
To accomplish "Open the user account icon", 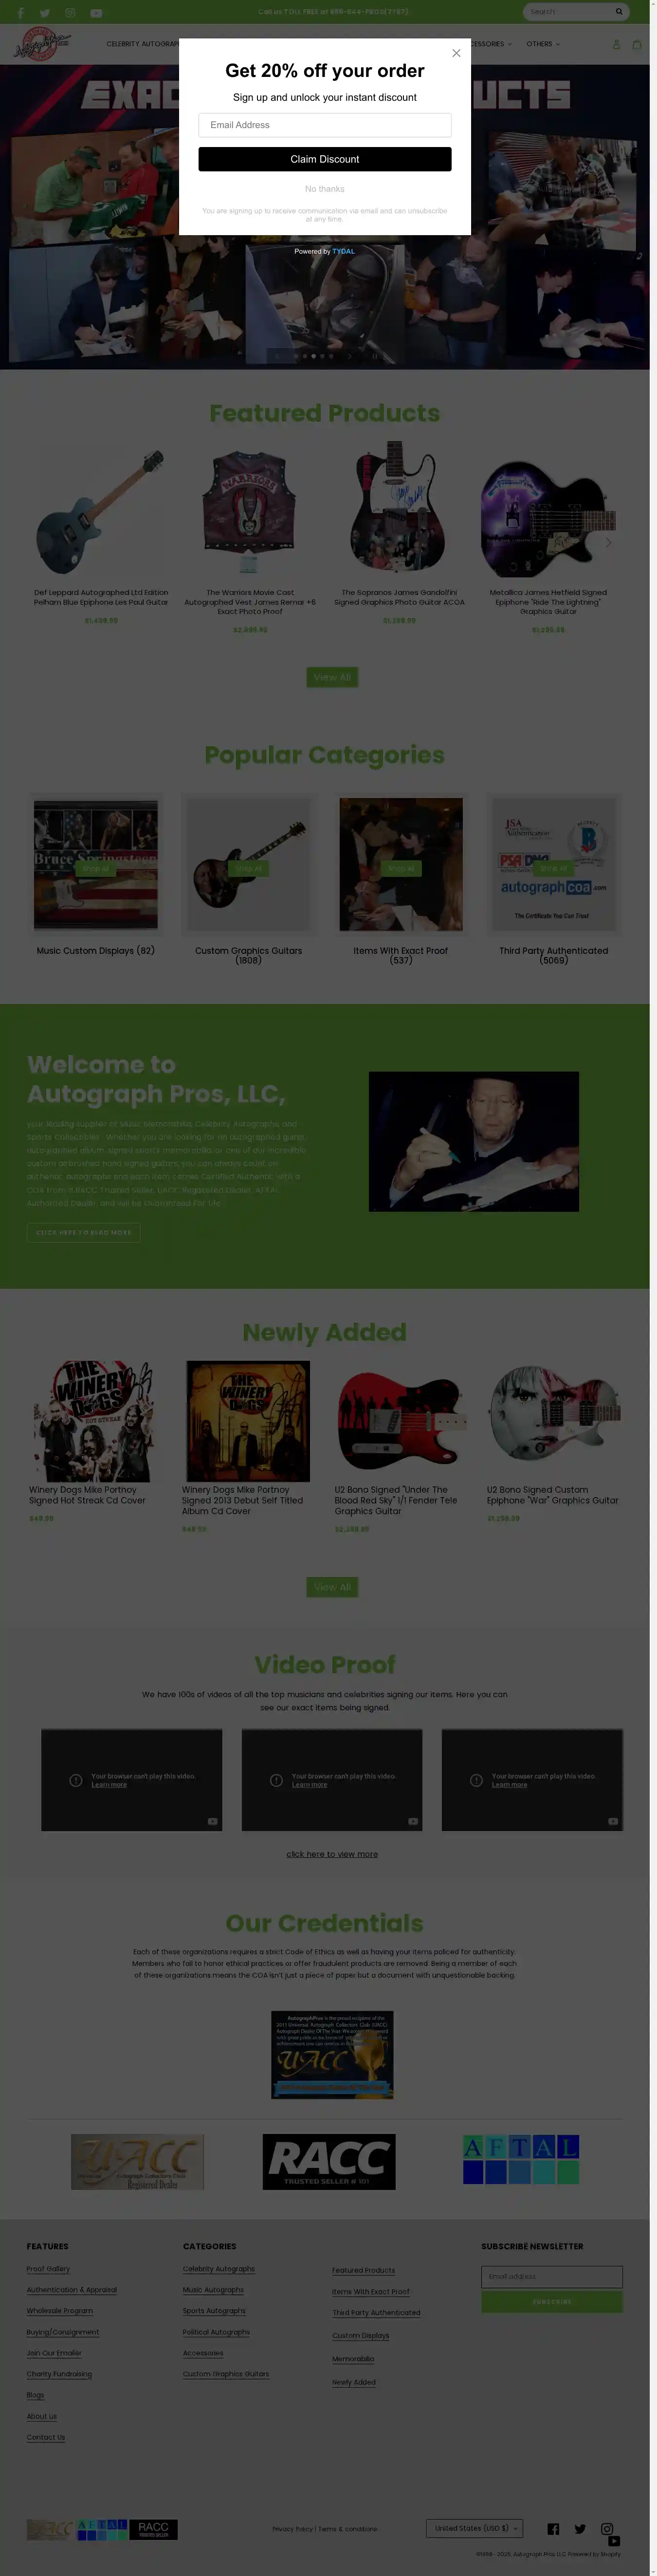I will pos(616,44).
